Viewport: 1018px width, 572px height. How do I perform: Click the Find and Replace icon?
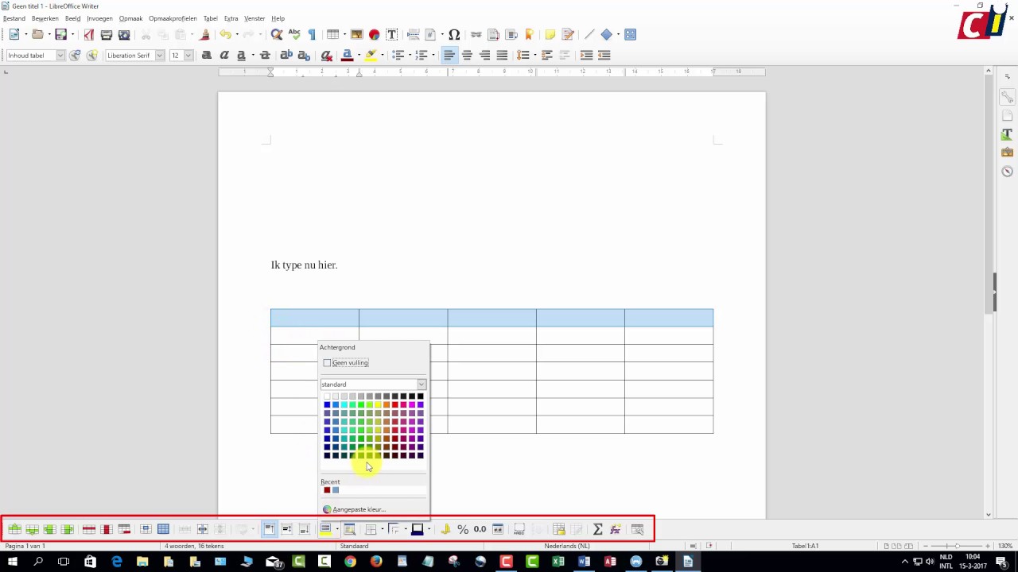[x=277, y=34]
